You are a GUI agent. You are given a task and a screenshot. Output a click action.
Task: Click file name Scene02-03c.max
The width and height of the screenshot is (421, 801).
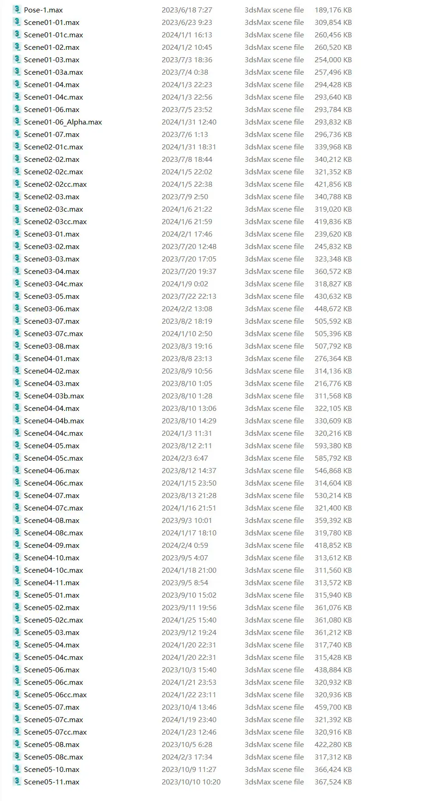53,209
